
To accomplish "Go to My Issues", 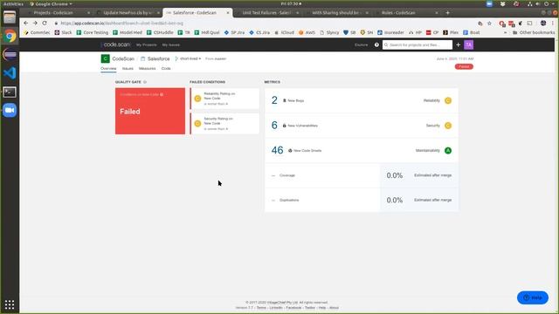I will [x=171, y=45].
